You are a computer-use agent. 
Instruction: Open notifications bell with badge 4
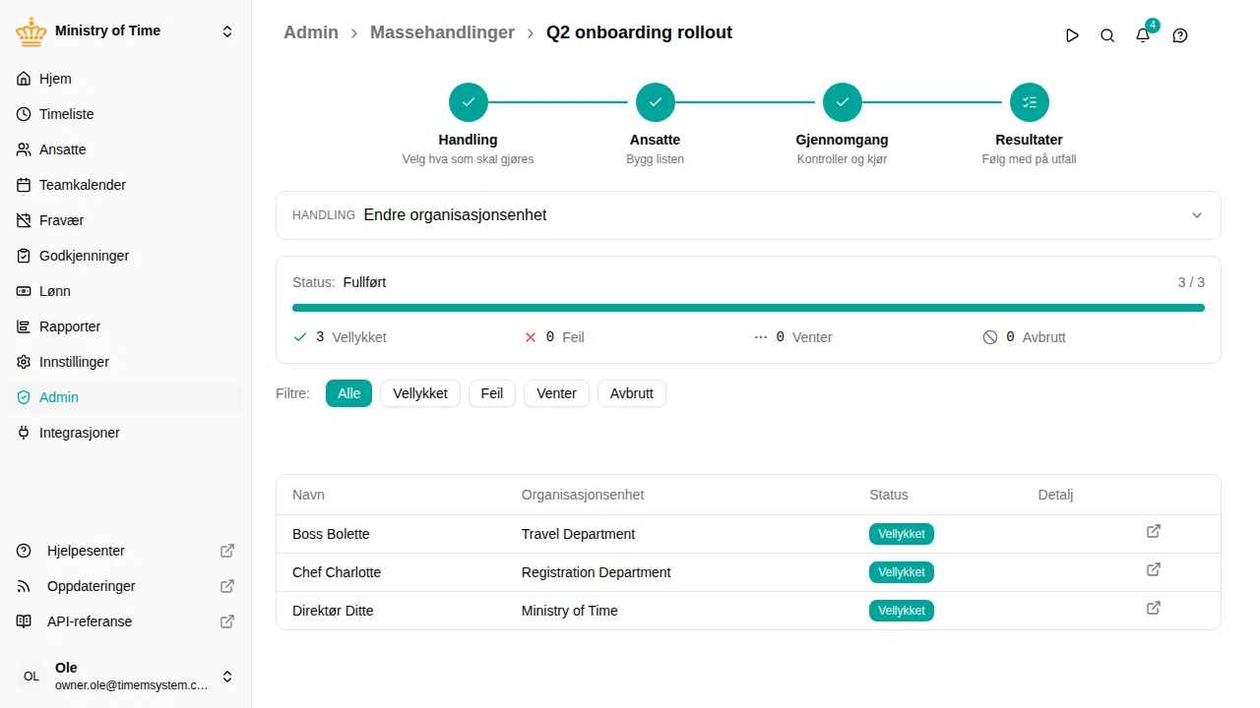click(x=1143, y=35)
